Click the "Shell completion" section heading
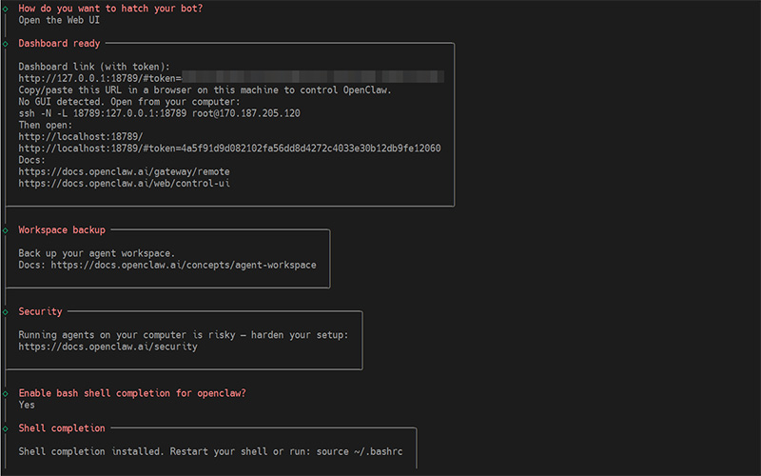Image resolution: width=761 pixels, height=476 pixels. click(x=62, y=428)
